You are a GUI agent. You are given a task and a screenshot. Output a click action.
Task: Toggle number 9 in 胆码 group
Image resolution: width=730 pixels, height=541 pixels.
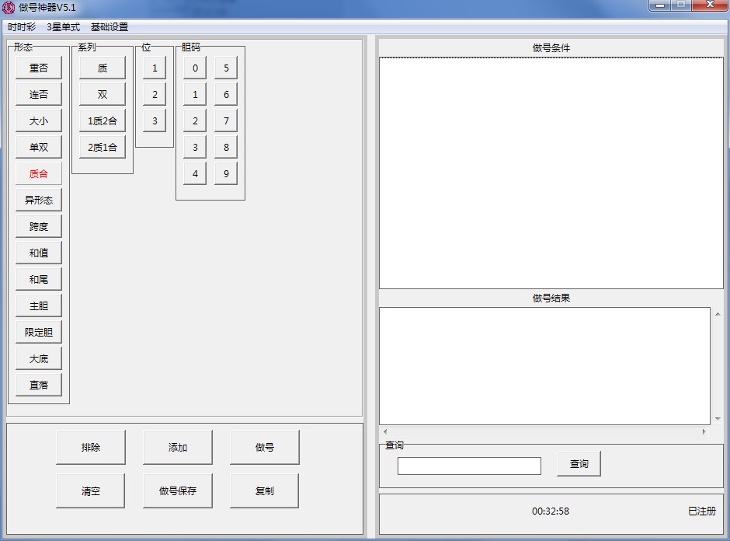tap(226, 174)
